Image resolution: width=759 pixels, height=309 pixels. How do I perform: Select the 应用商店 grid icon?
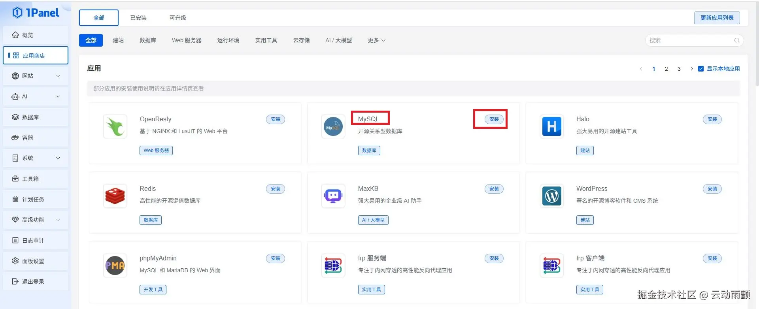click(16, 55)
